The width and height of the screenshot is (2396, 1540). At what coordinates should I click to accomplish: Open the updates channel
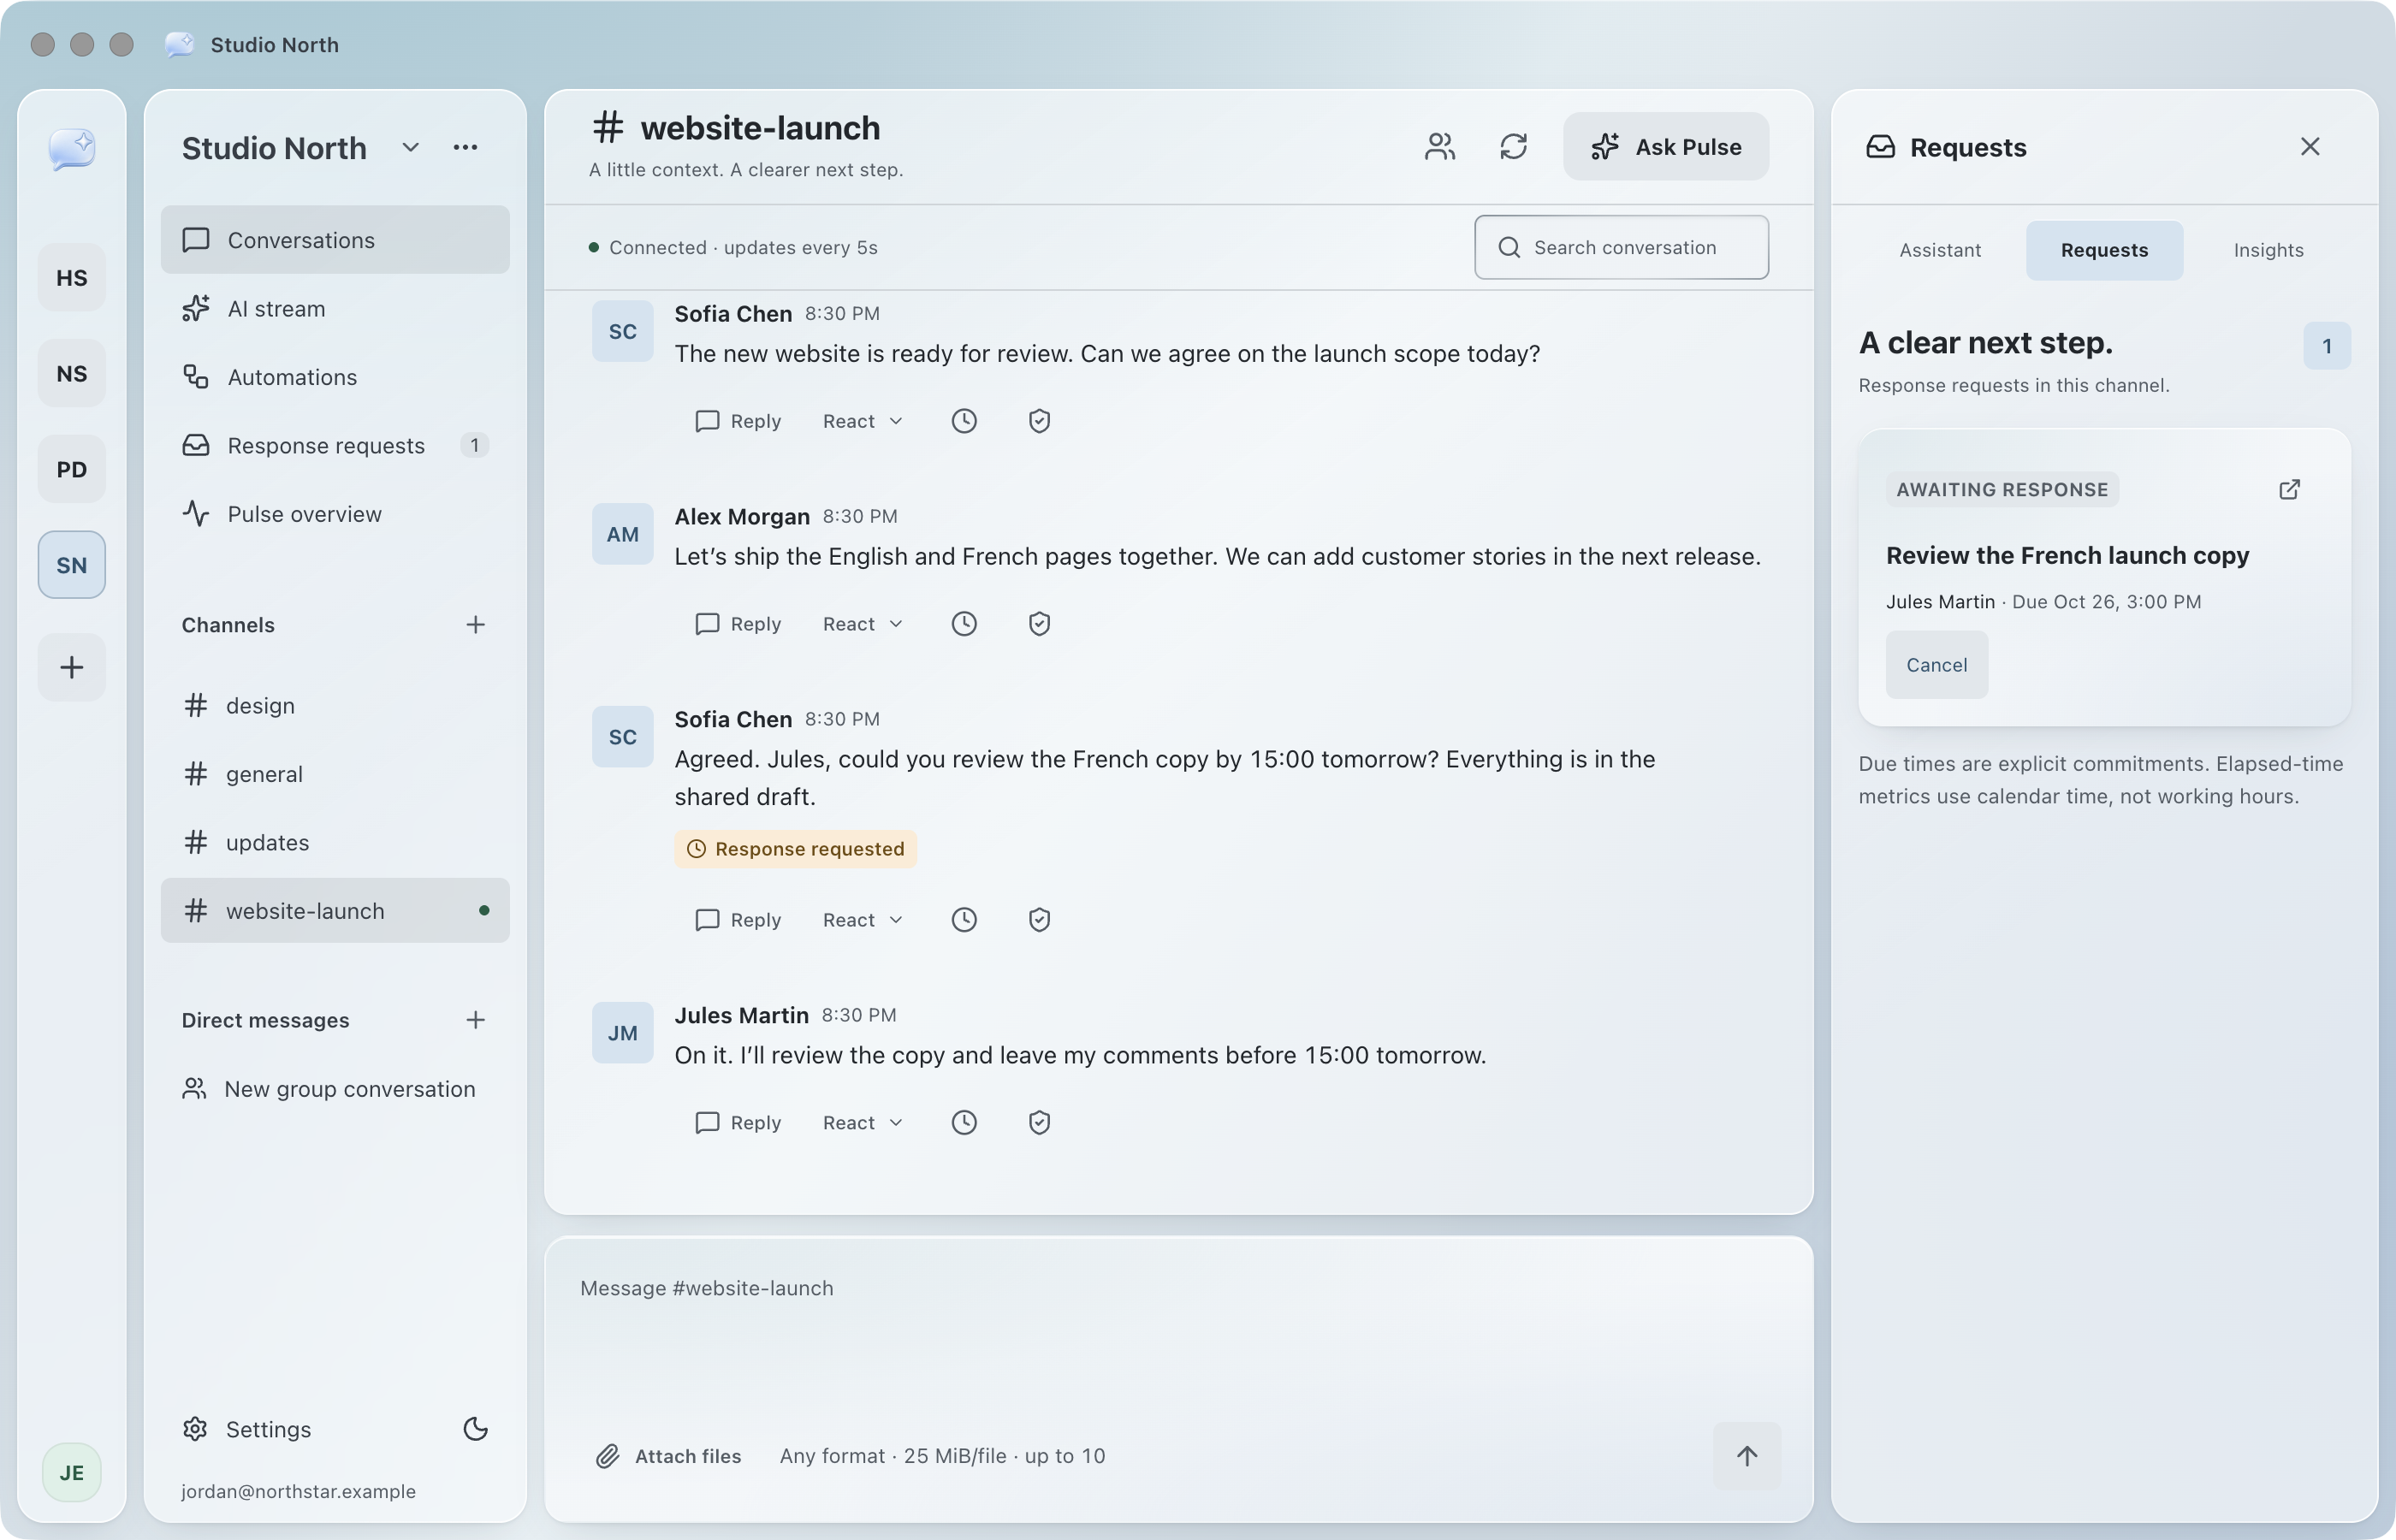tap(335, 843)
